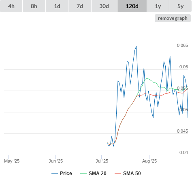Click the 0.065 y-axis label

pos(182,45)
